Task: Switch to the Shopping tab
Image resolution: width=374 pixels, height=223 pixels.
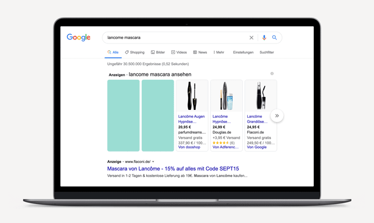Action: pyautogui.click(x=135, y=52)
